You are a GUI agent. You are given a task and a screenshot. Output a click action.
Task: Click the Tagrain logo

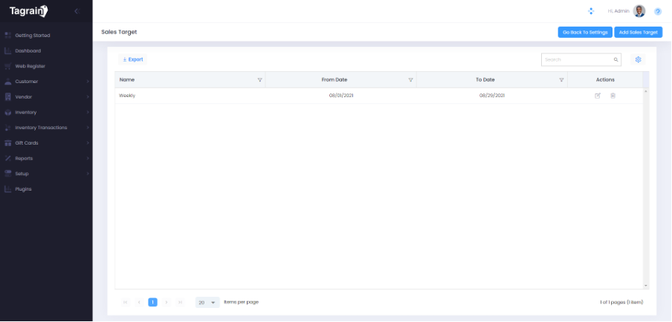pyautogui.click(x=28, y=11)
